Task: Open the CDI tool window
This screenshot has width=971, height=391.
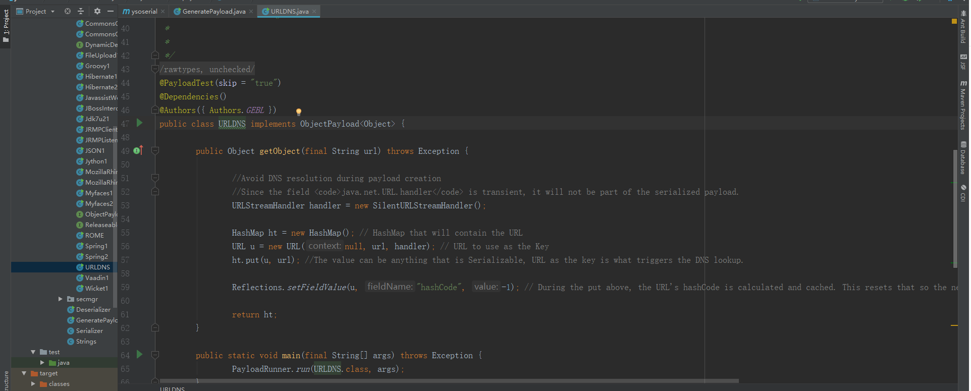Action: point(963,193)
